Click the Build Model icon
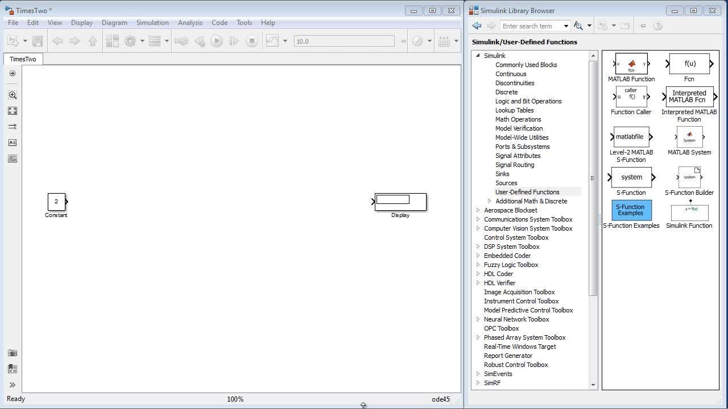728x409 pixels. click(x=444, y=41)
